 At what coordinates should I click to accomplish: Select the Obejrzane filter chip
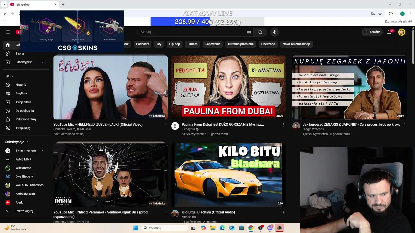(x=268, y=44)
